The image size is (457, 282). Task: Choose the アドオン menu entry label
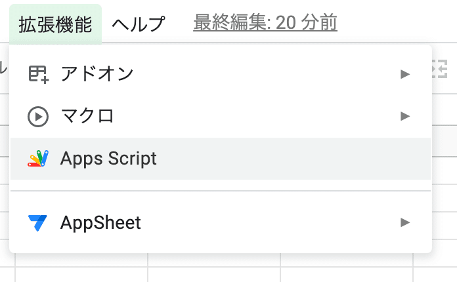(x=97, y=74)
